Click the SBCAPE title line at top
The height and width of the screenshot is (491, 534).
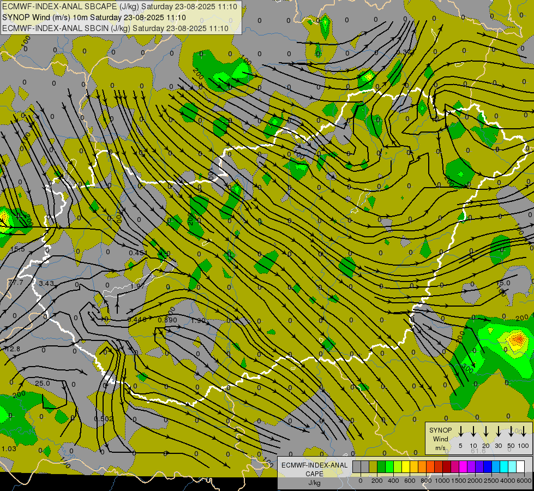pos(119,7)
